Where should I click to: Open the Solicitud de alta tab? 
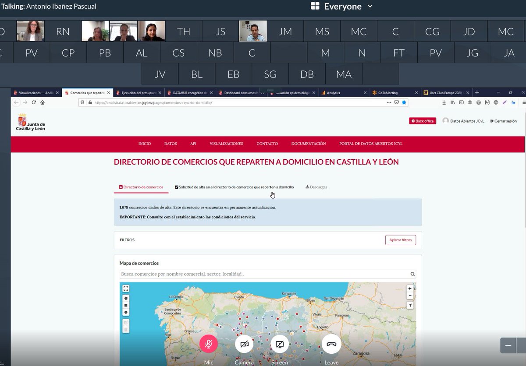point(235,187)
